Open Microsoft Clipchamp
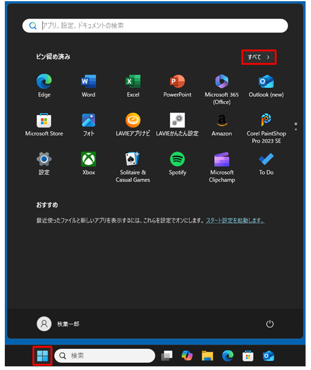Image resolution: width=311 pixels, height=370 pixels. click(x=221, y=167)
